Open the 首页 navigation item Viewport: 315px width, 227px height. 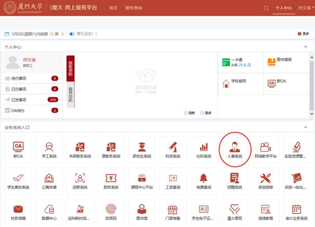[113, 8]
